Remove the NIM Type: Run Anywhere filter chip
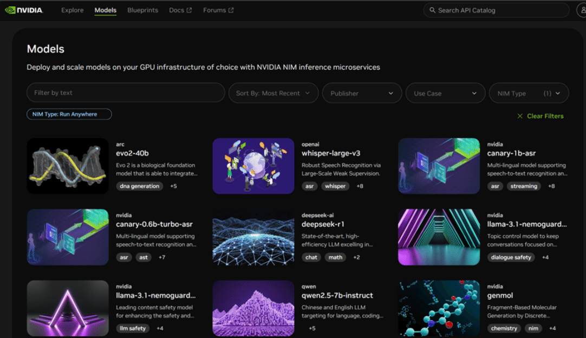This screenshot has width=586, height=338. click(69, 114)
